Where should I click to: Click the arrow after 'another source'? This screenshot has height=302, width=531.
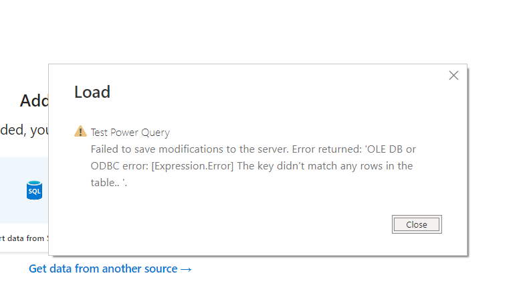tap(186, 269)
